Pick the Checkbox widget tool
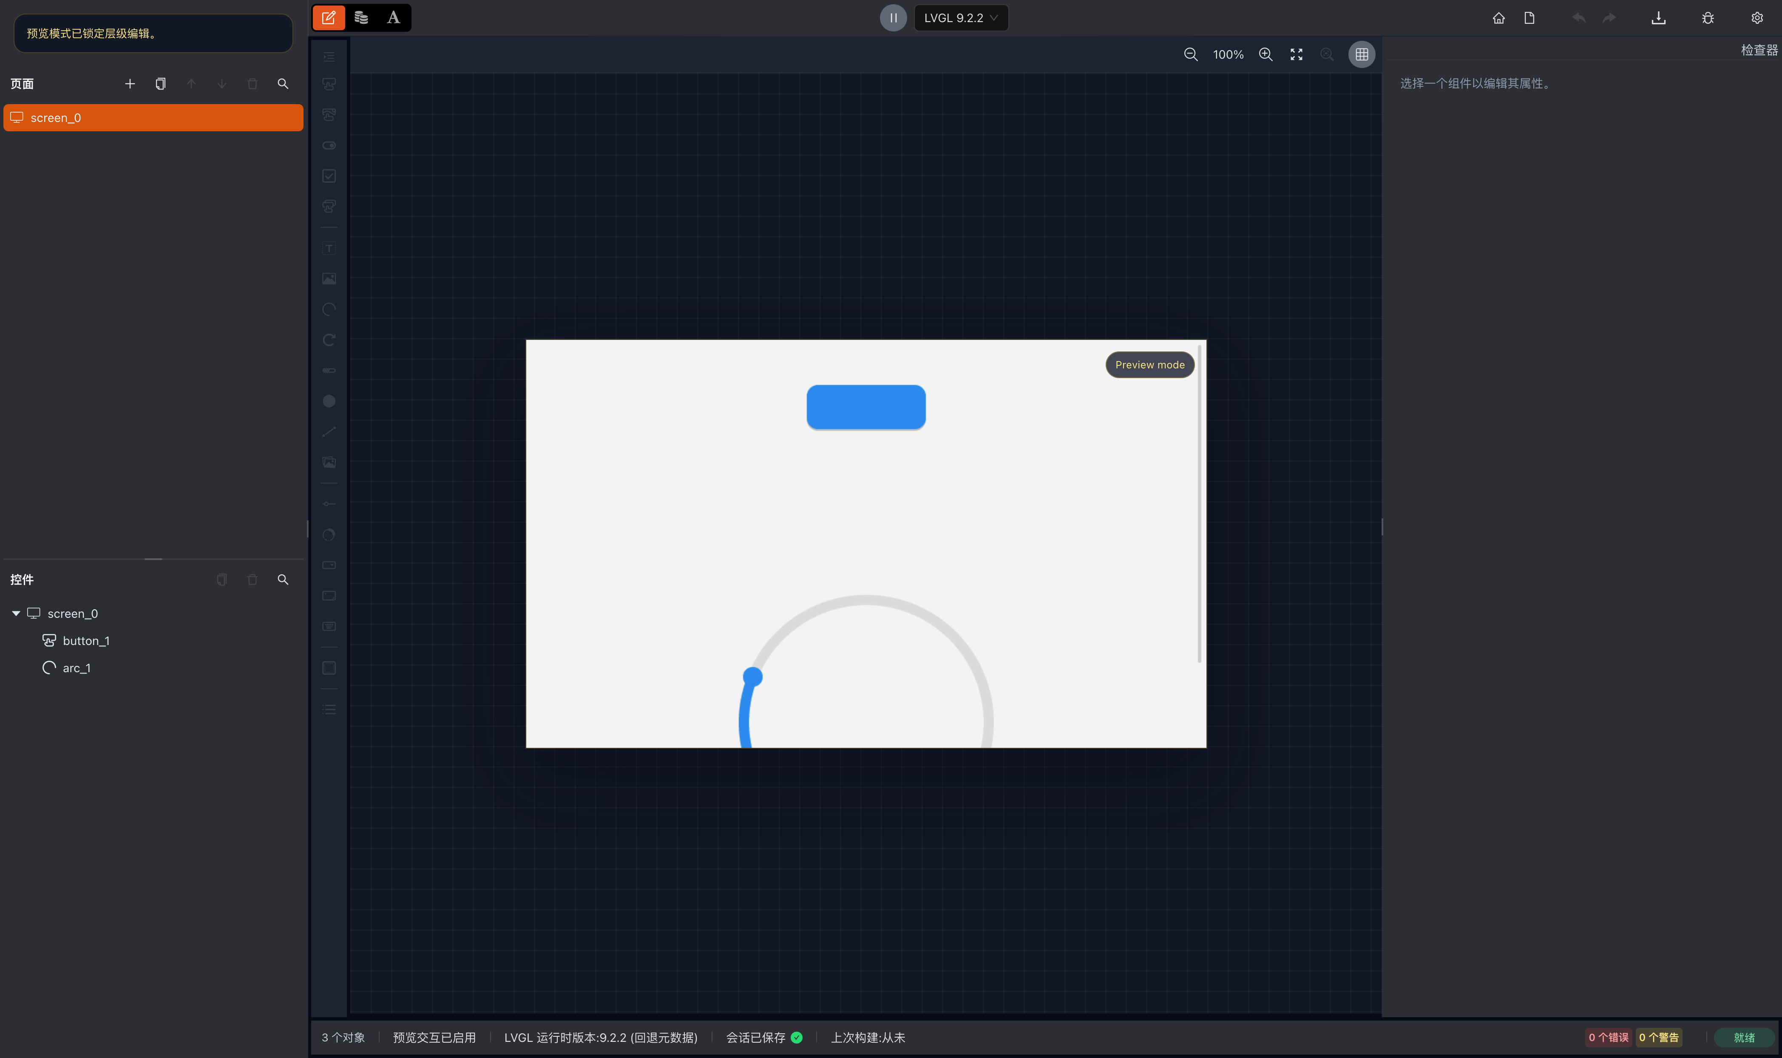This screenshot has height=1058, width=1782. point(329,176)
